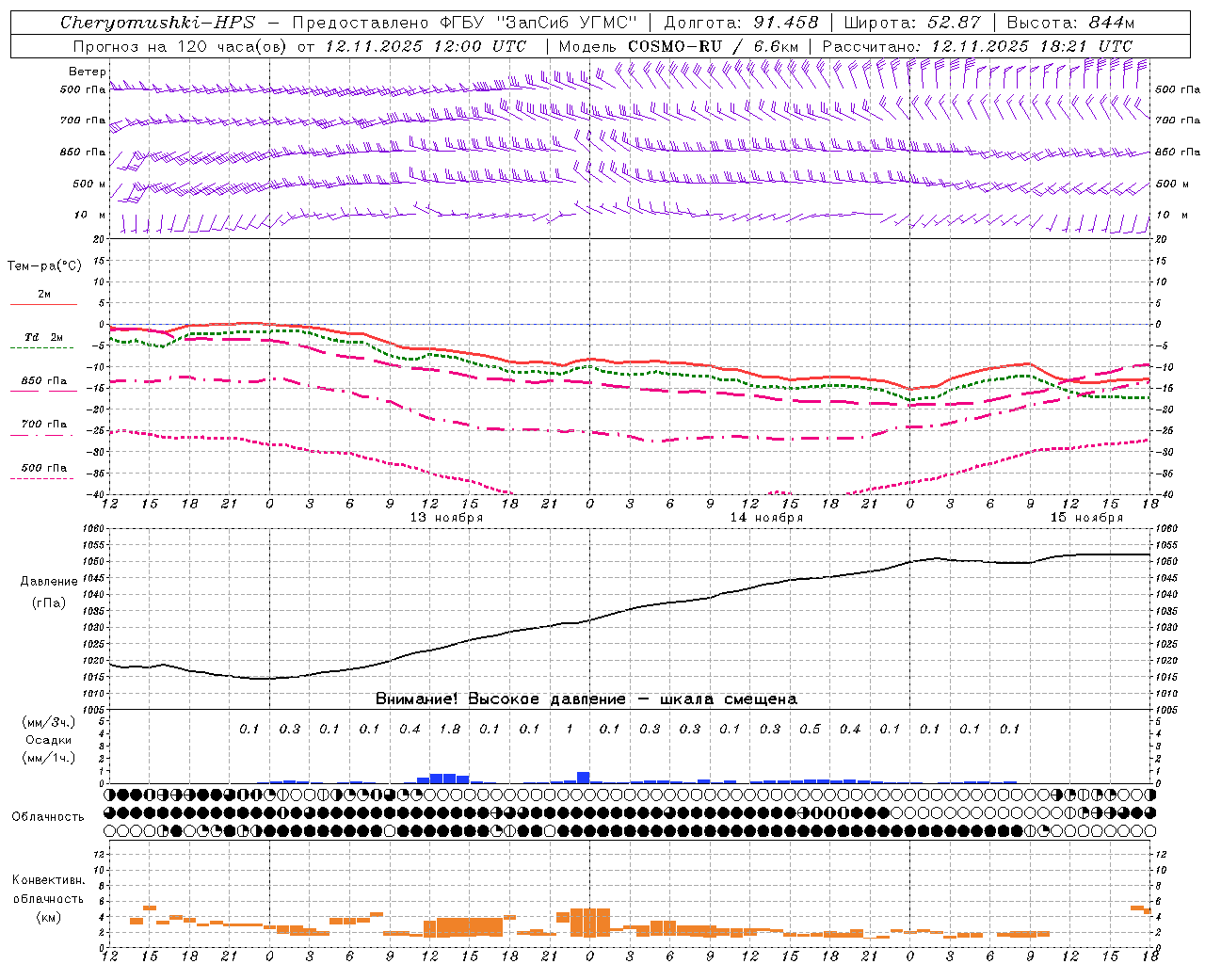
Task: Click the 700 гПа temperature legend entry
Action: 44,425
